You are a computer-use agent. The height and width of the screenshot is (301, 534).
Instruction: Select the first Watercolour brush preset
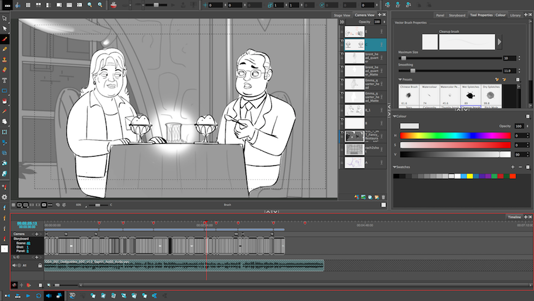(429, 95)
